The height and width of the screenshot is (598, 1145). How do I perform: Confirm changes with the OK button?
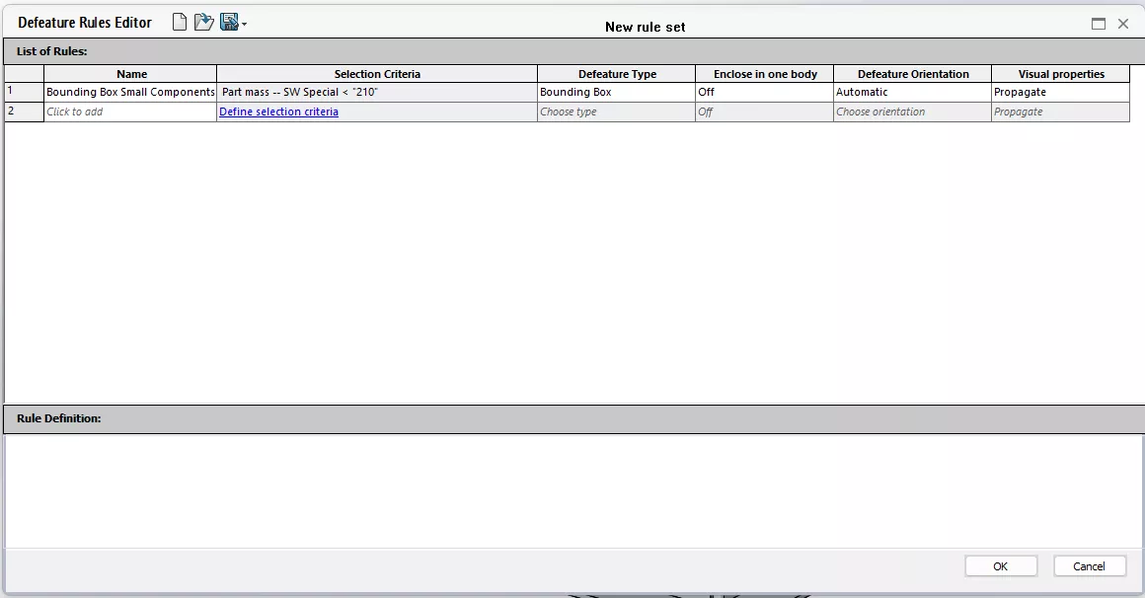(x=1000, y=565)
